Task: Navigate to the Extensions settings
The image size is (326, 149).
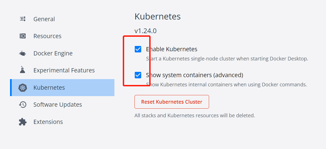Action: tap(48, 122)
